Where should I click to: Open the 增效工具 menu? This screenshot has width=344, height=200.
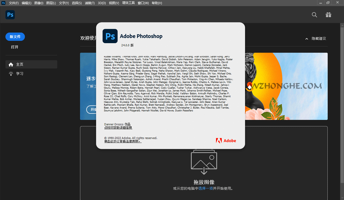128,3
